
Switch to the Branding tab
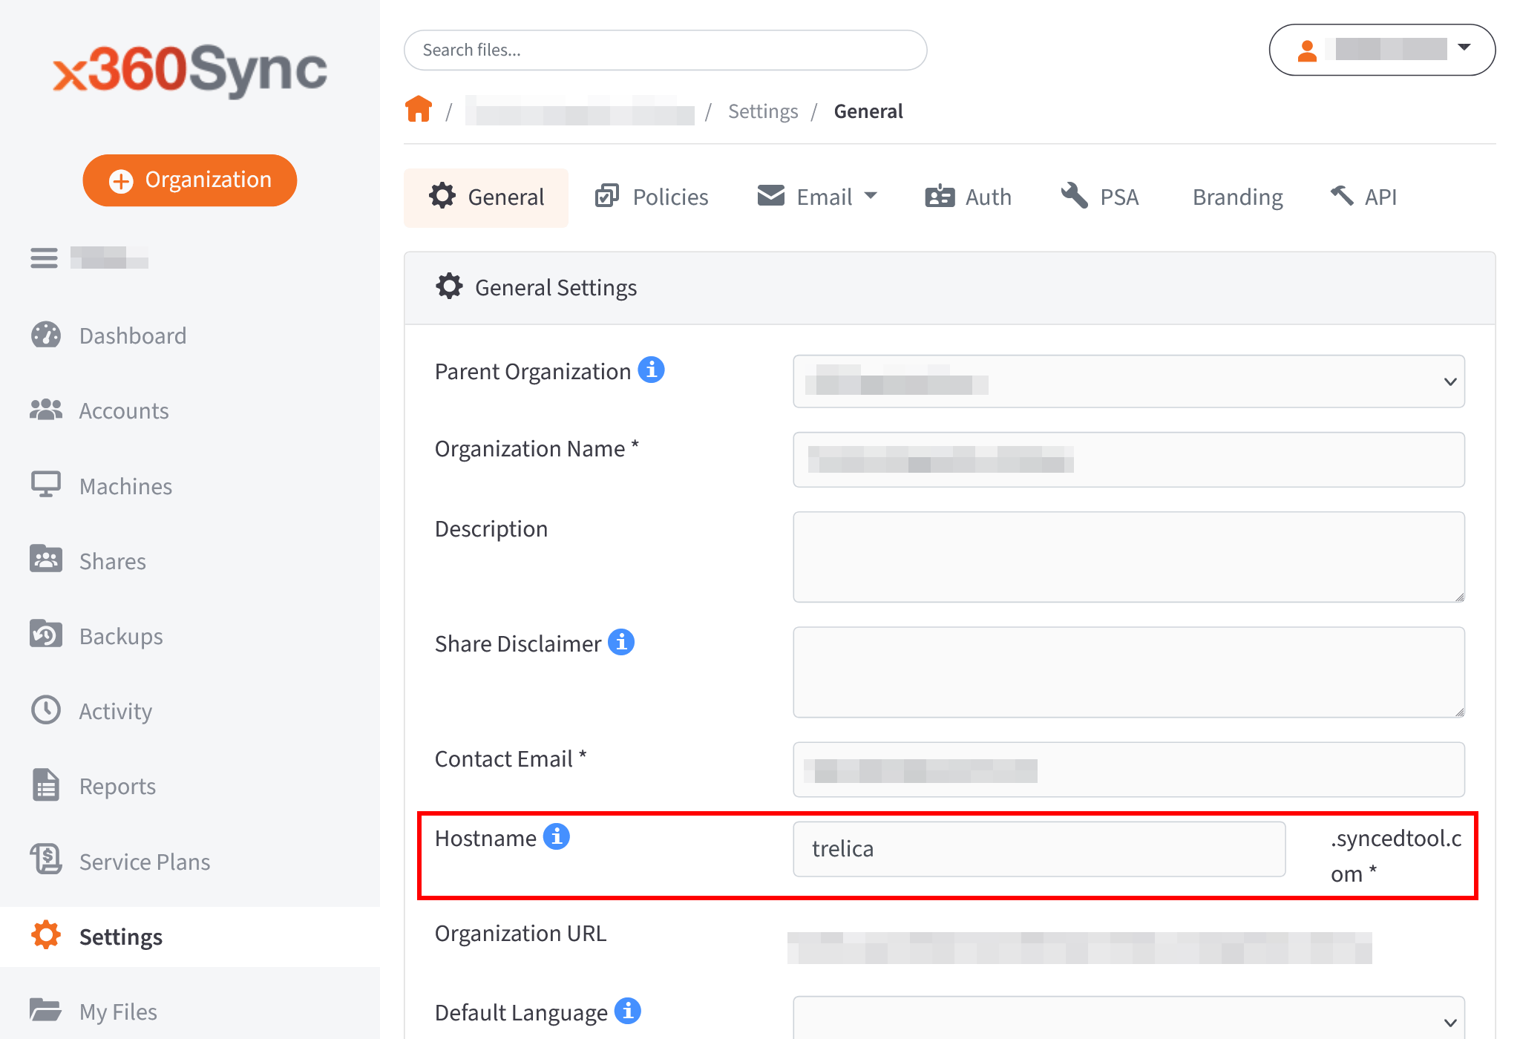coord(1238,197)
